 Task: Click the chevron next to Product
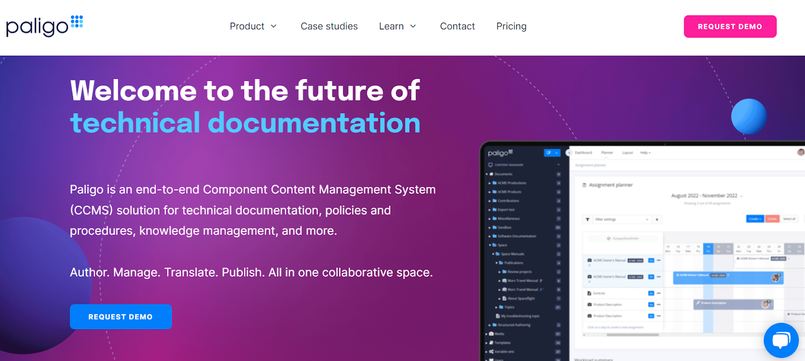(x=274, y=26)
